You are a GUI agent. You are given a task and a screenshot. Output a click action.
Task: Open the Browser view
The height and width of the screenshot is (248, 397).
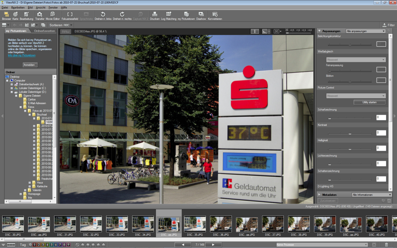click(6, 16)
